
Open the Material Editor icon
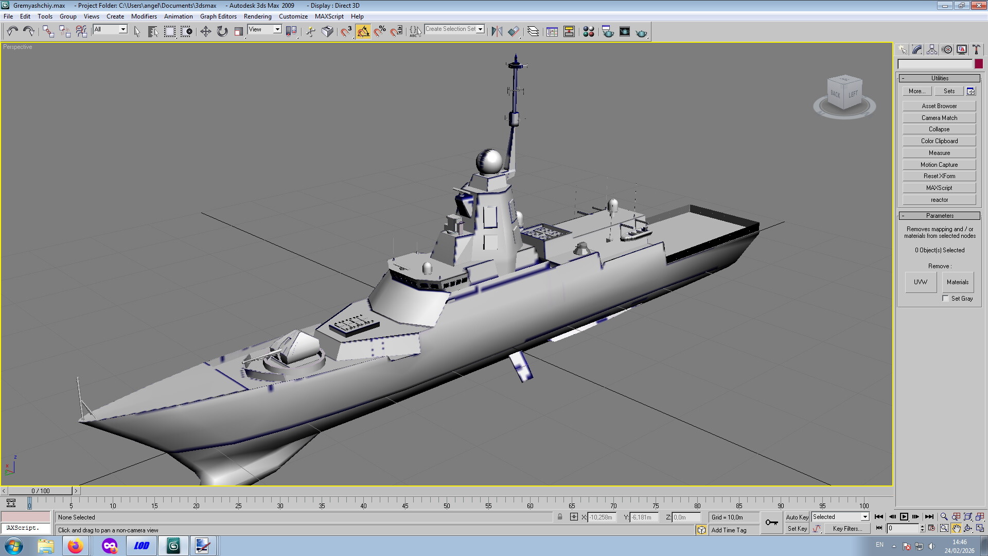(589, 32)
